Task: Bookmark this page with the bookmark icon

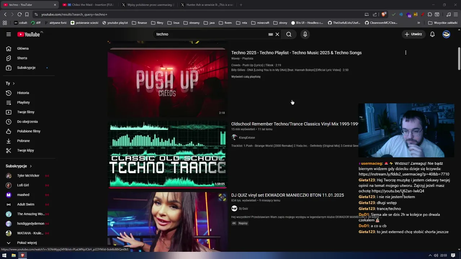Action: tap(27, 14)
